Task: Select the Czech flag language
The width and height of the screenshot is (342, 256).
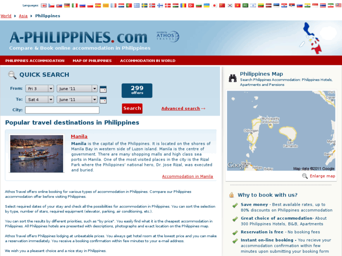Action: tap(51, 6)
